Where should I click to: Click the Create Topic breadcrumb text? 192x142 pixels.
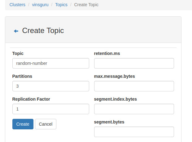[x=86, y=5]
